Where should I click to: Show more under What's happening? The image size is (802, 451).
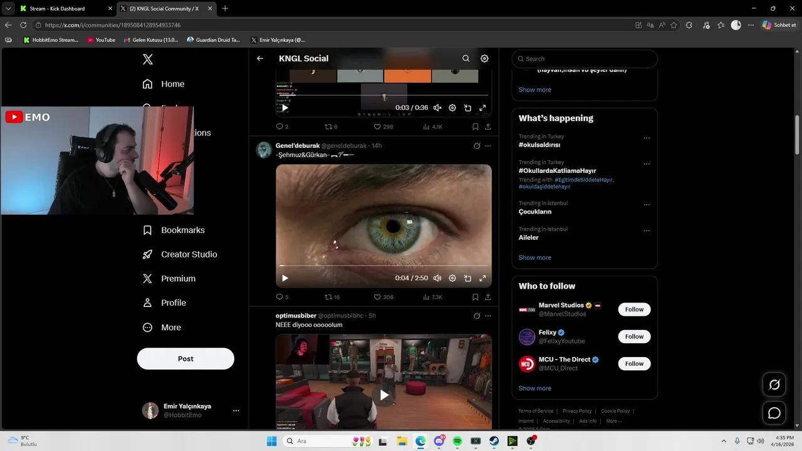click(535, 257)
